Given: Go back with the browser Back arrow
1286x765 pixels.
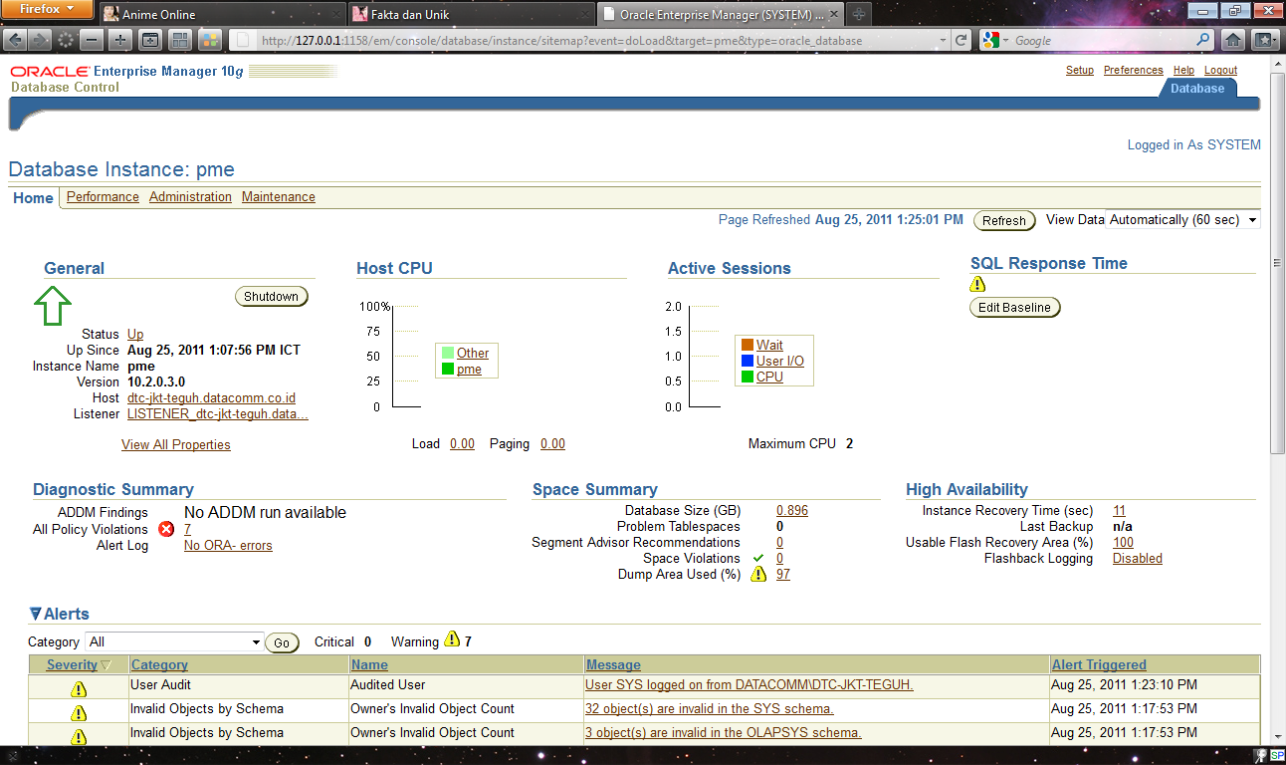Looking at the screenshot, I should (x=15, y=41).
